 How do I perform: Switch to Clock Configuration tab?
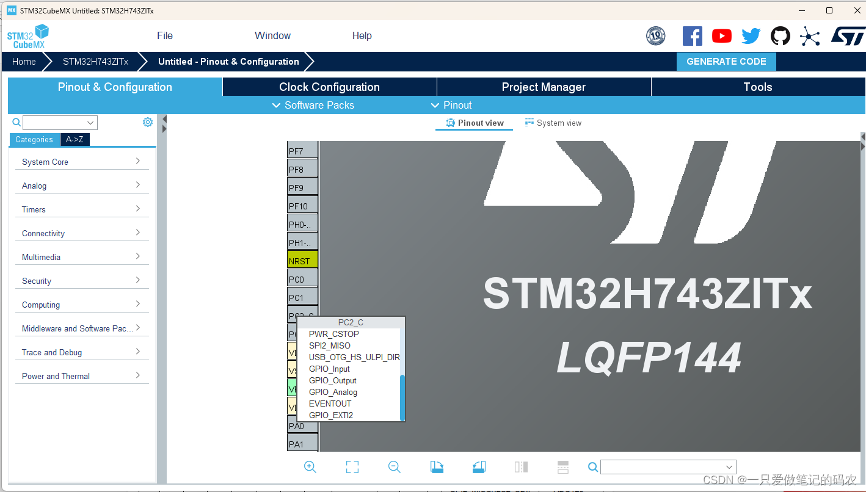[x=329, y=87]
